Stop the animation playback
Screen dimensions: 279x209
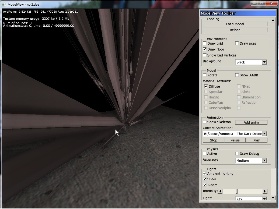click(213, 140)
